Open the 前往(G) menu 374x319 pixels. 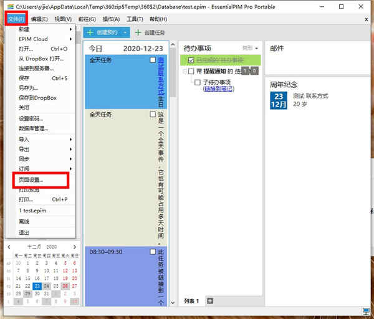87,19
